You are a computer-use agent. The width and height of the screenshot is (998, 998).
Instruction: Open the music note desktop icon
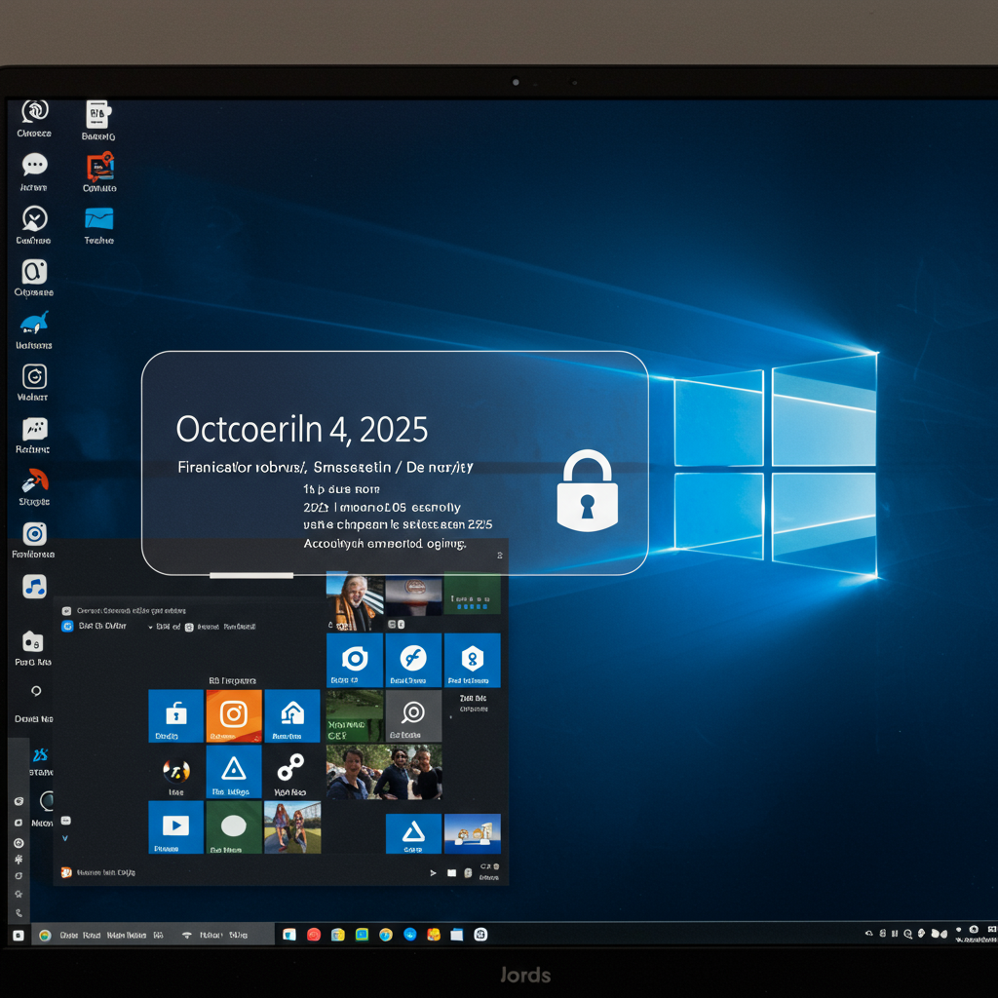tap(34, 586)
